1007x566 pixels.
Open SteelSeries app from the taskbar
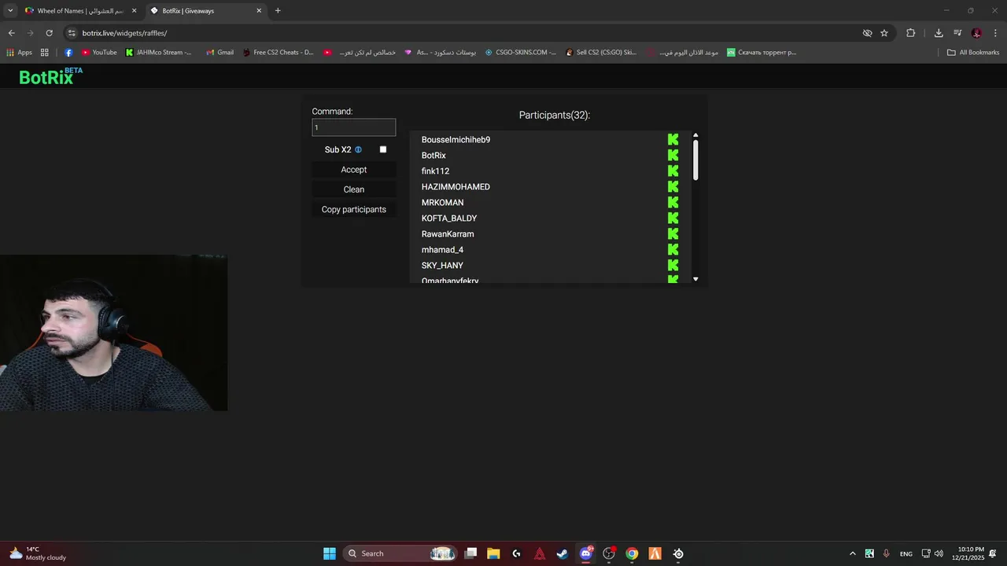point(678,553)
